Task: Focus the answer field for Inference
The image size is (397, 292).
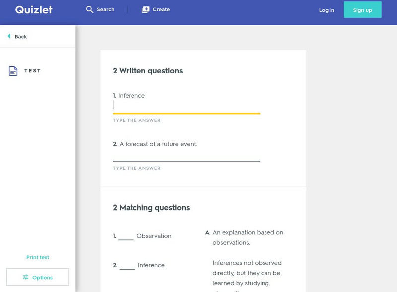Action: (x=186, y=105)
